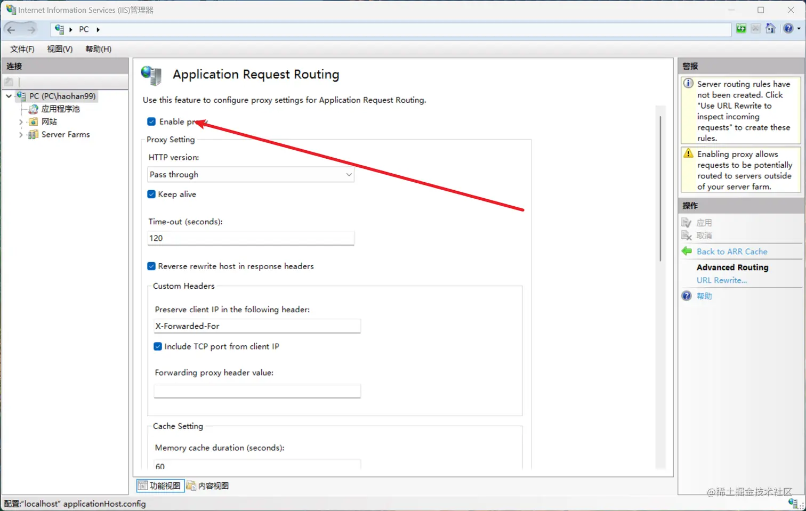The height and width of the screenshot is (511, 806).
Task: Switch to the 内容视图 tab
Action: click(x=208, y=485)
